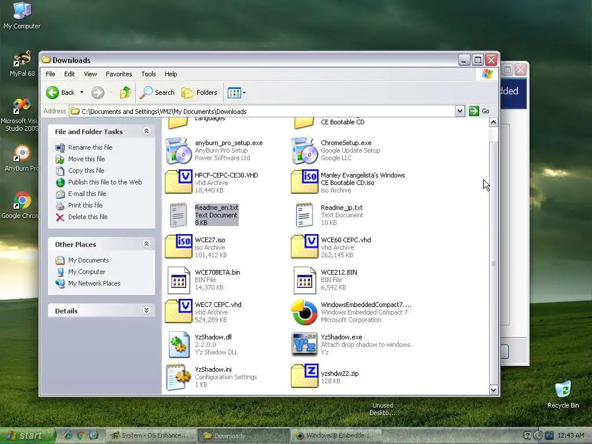Select the AnyBurn Pro desktop shortcut
This screenshot has height=444, width=592.
[21, 158]
